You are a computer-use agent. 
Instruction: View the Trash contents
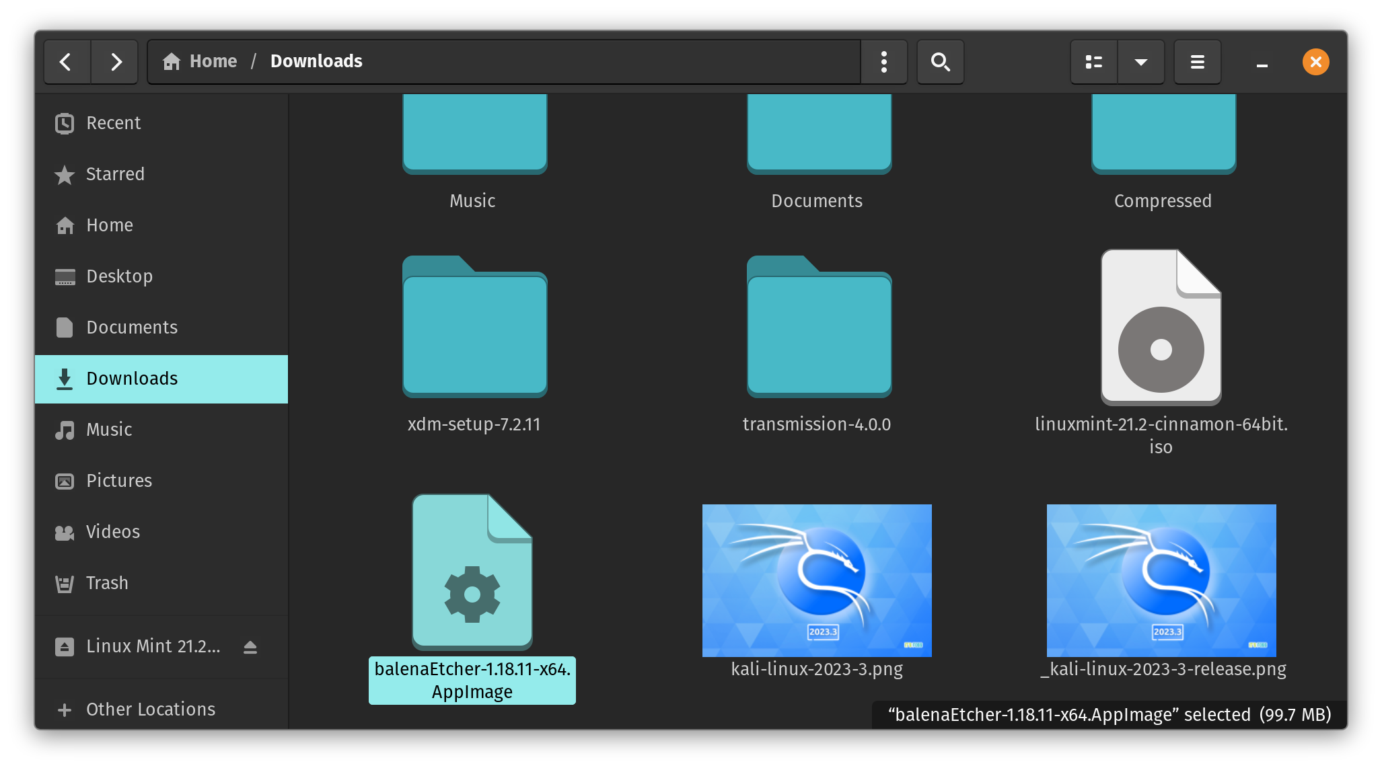tap(107, 583)
